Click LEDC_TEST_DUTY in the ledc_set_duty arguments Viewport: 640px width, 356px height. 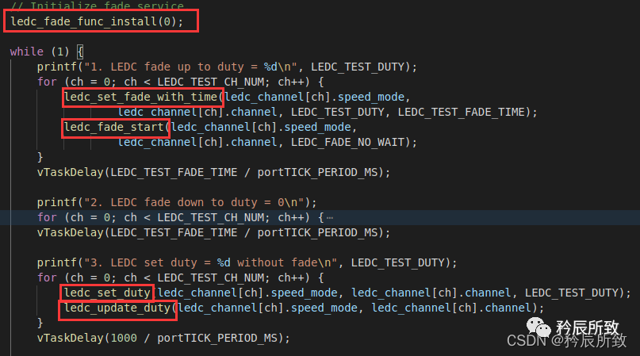pos(581,293)
